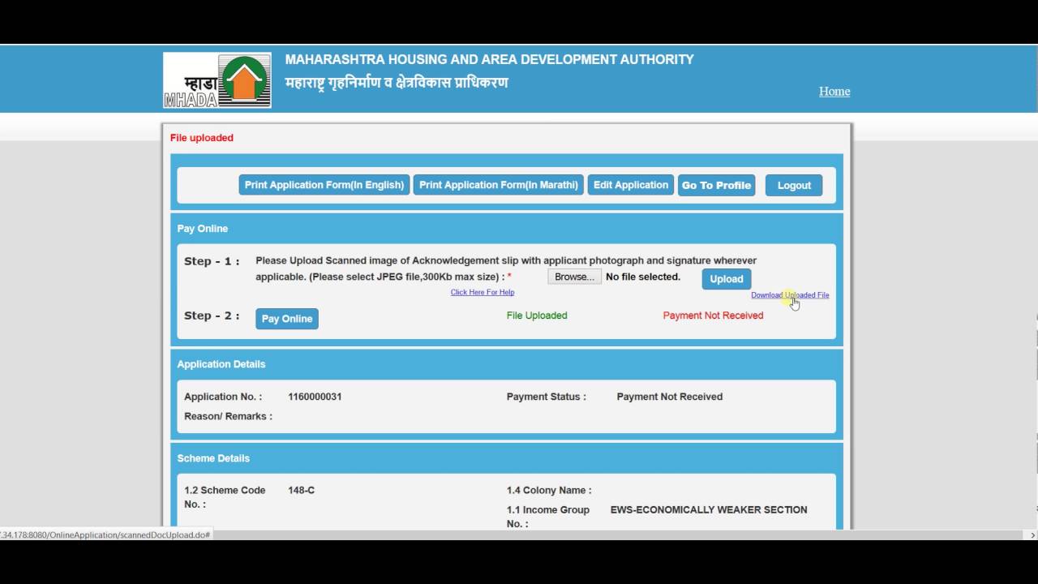The height and width of the screenshot is (584, 1038).
Task: Print Application Form in English
Action: [x=324, y=185]
